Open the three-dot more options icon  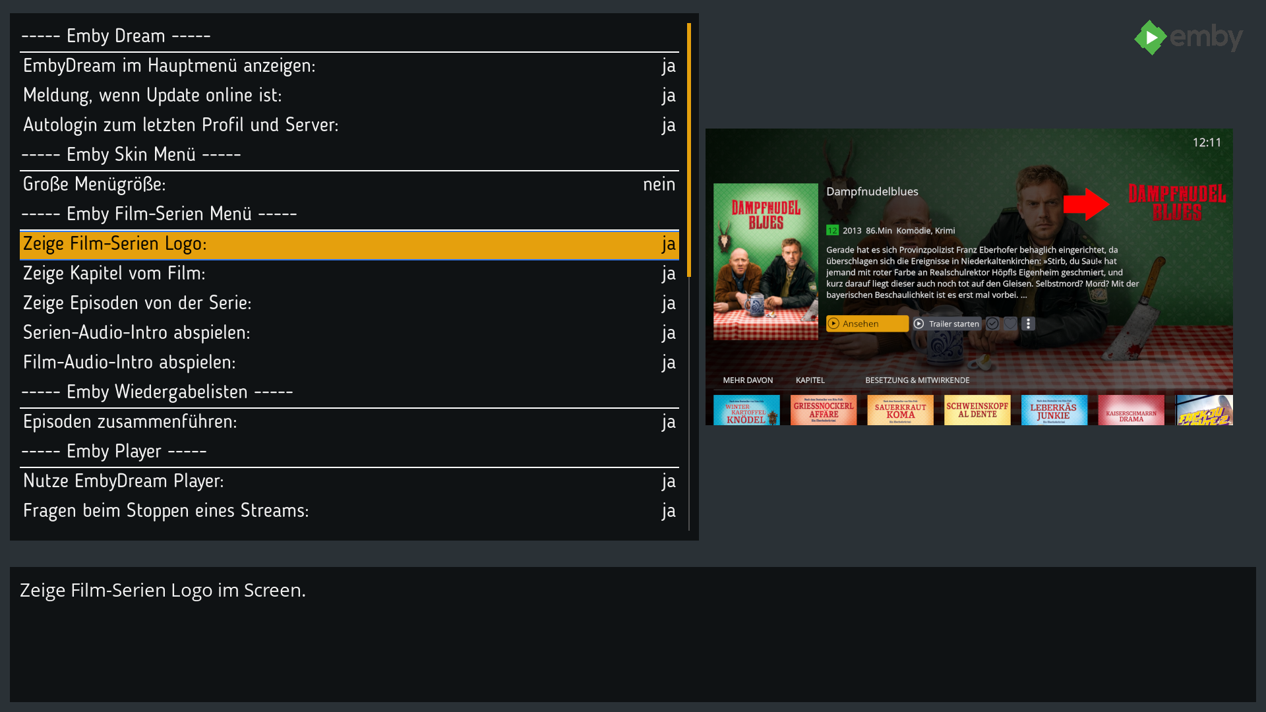(x=1028, y=324)
